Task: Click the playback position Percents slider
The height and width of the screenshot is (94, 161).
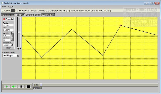Action: point(99,85)
